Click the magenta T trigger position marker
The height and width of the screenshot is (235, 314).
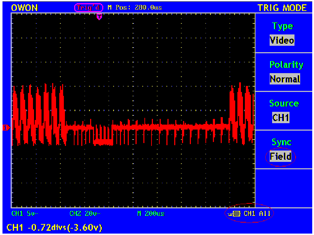[99, 17]
